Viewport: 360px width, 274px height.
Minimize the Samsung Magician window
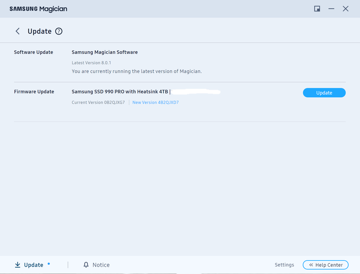(331, 9)
